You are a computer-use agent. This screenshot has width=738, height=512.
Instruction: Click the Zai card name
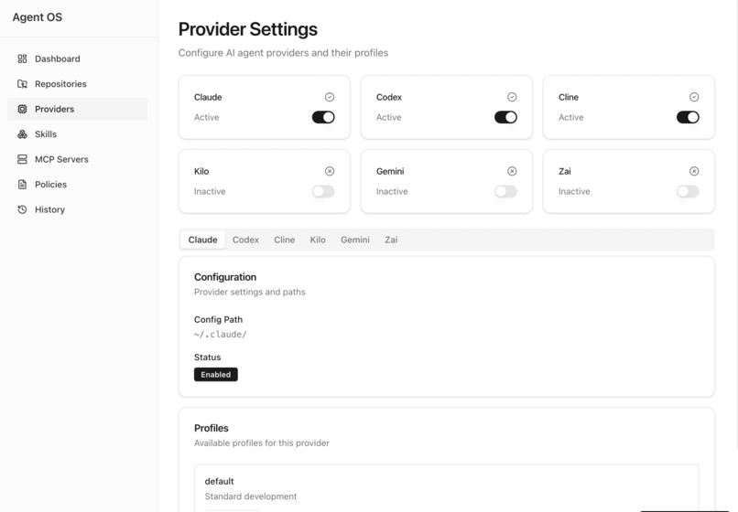[x=565, y=171]
